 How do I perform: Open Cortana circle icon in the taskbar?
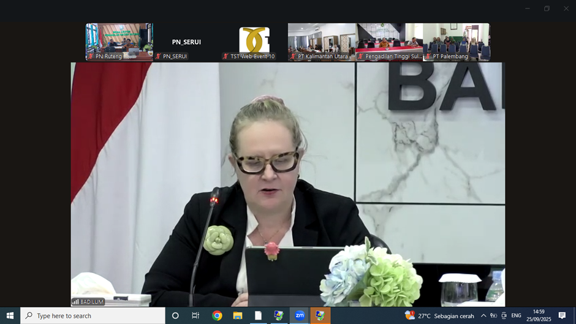point(175,315)
